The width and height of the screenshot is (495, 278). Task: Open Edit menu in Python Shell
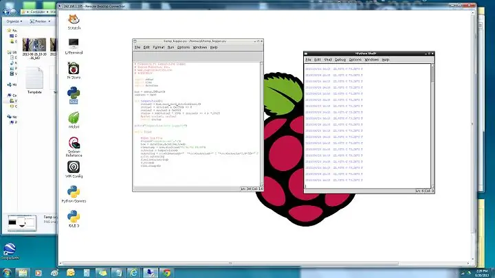click(x=317, y=60)
